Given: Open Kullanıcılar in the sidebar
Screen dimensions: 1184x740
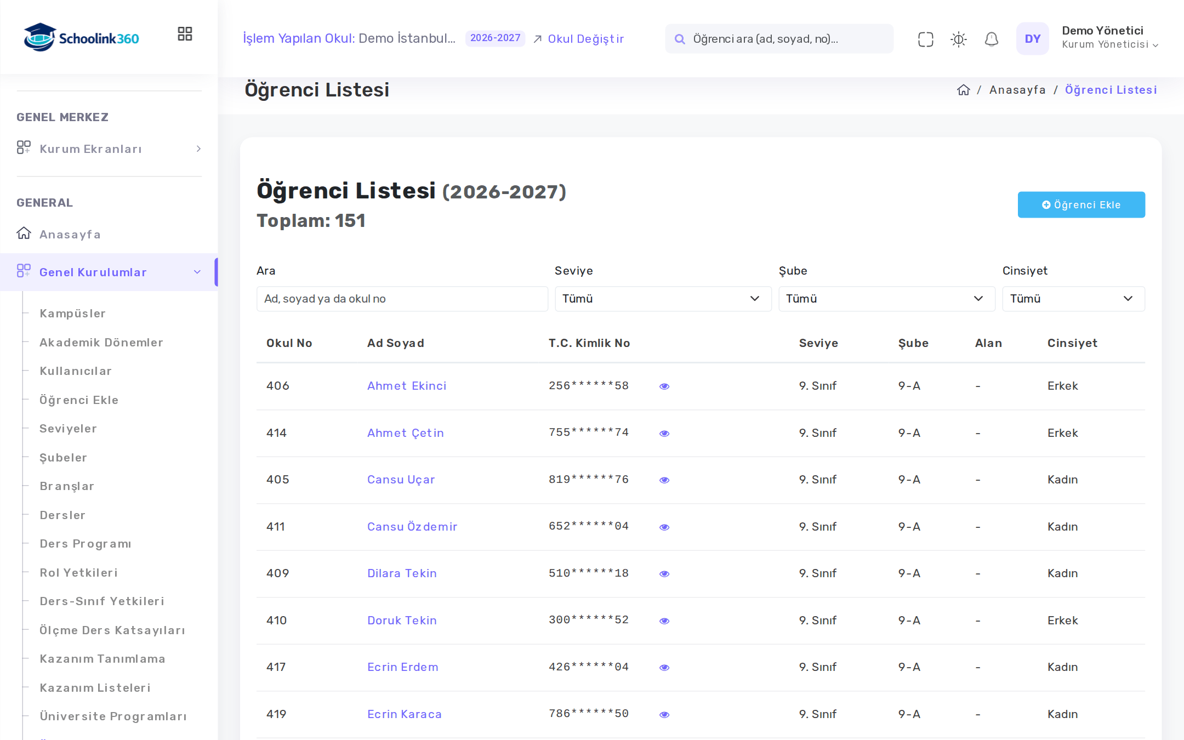Looking at the screenshot, I should (x=76, y=371).
